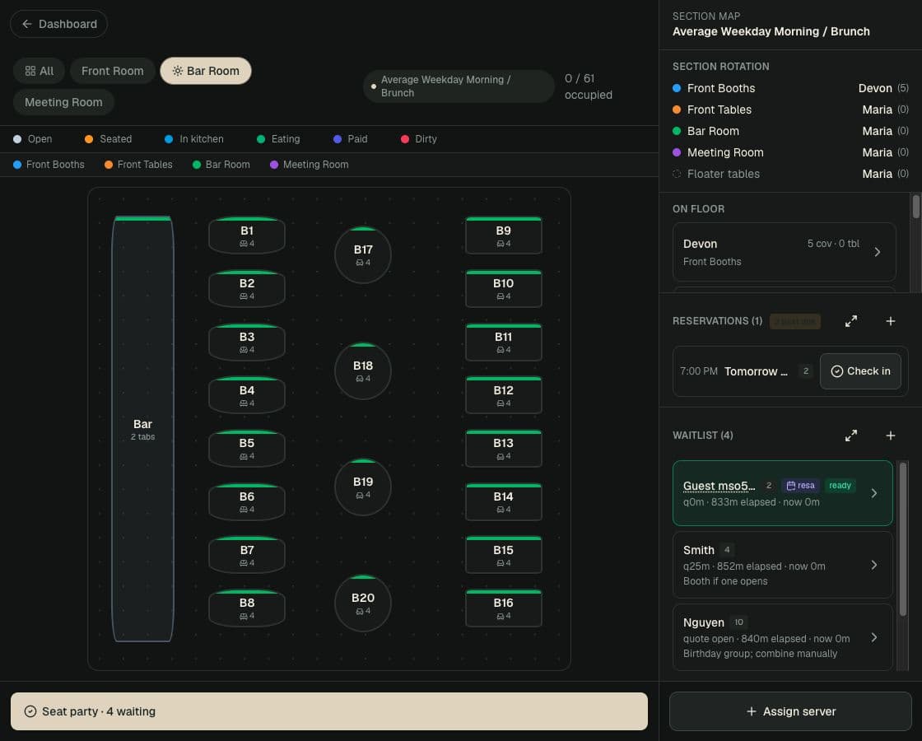This screenshot has width=922, height=741.
Task: Select round table B19
Action: click(363, 487)
